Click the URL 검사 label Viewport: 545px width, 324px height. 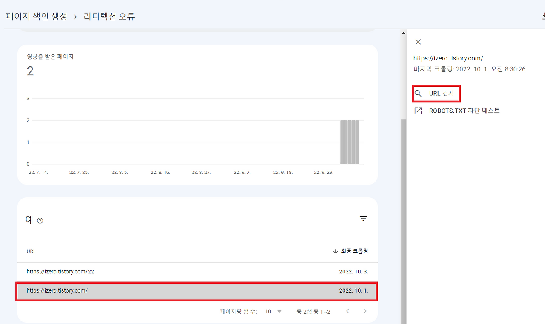(x=442, y=94)
